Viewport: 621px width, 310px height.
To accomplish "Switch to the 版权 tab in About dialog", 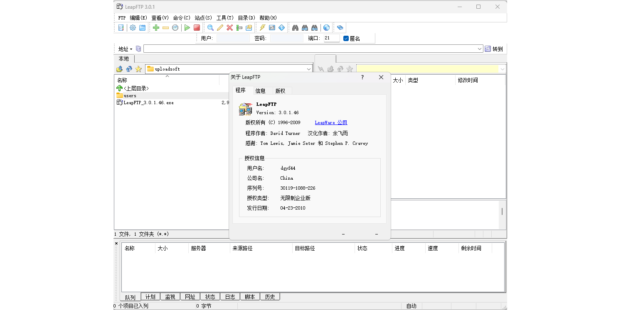I will (281, 91).
